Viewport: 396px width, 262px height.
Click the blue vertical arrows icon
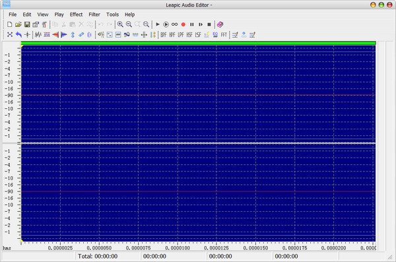(73, 34)
